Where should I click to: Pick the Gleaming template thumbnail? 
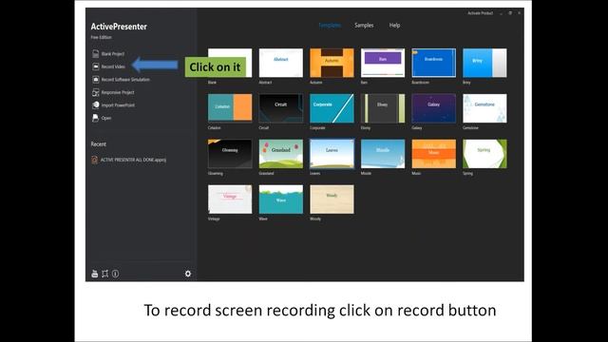point(230,154)
